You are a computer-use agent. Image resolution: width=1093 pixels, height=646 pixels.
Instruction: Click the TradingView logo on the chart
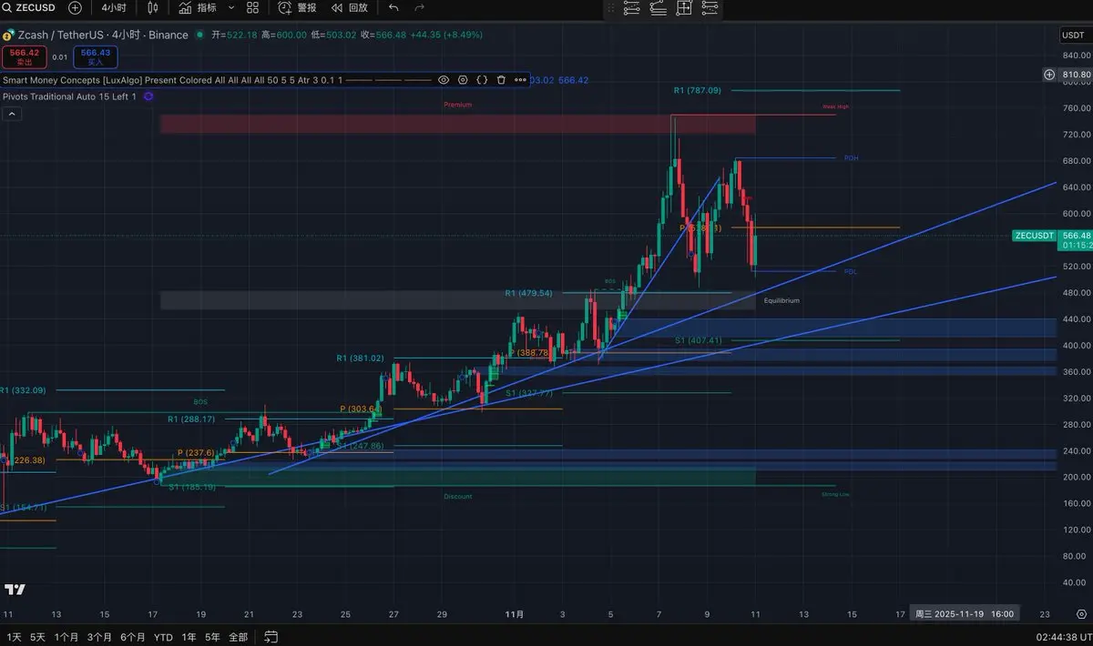(x=15, y=589)
